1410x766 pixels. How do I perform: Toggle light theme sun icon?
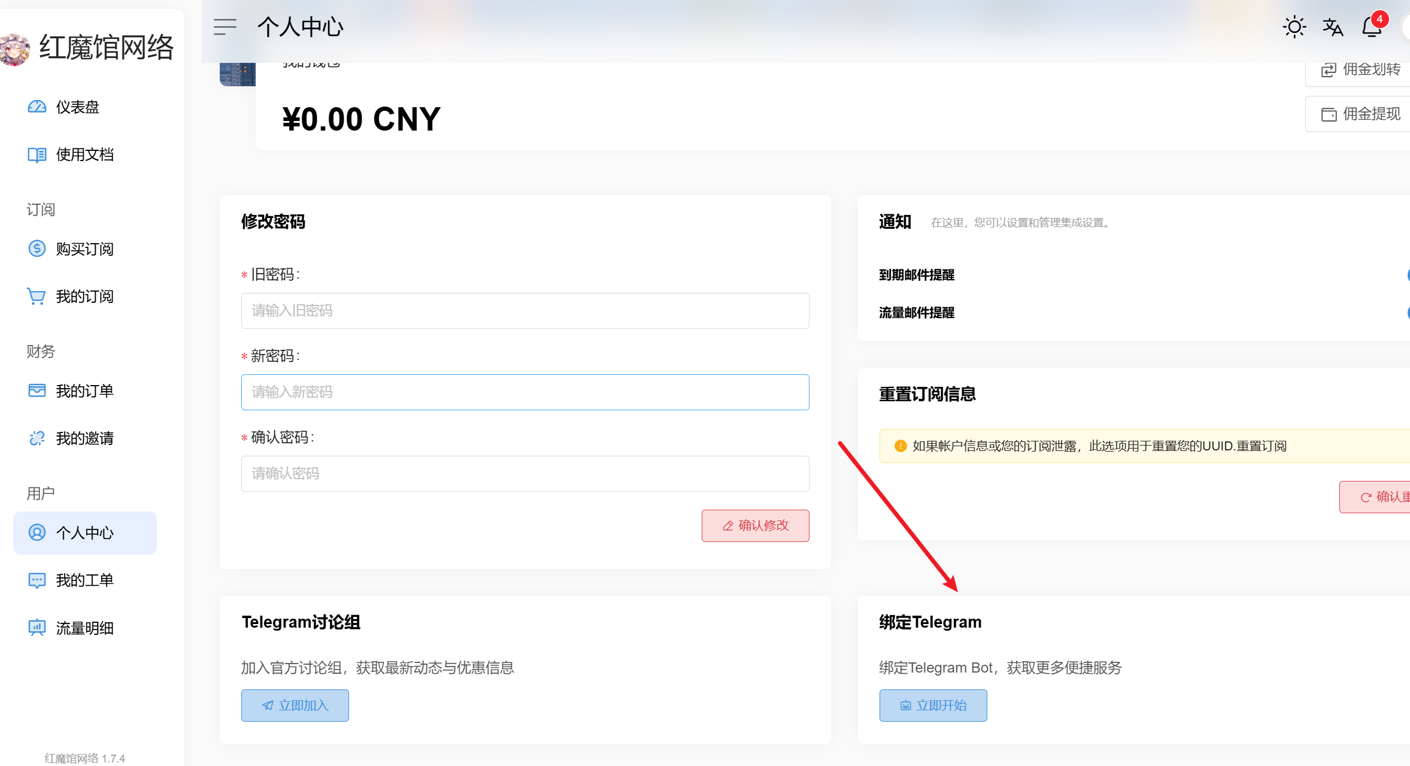1294,27
